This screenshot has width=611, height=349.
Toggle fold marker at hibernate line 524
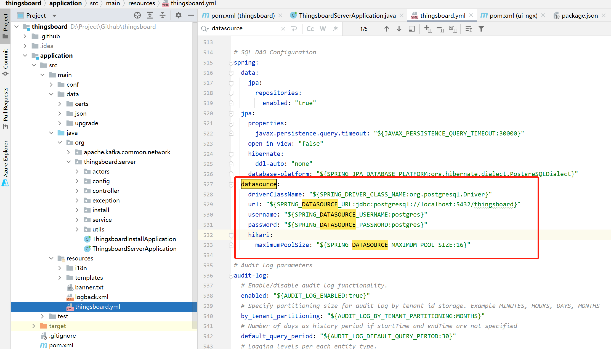pyautogui.click(x=231, y=154)
